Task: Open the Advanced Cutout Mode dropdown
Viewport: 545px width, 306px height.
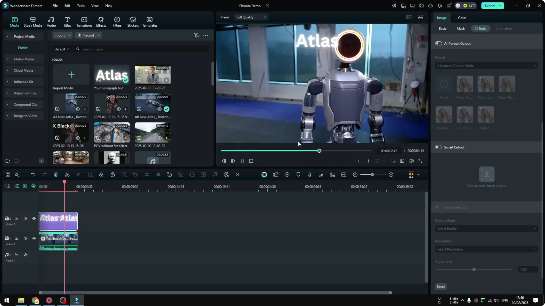Action: 486,65
